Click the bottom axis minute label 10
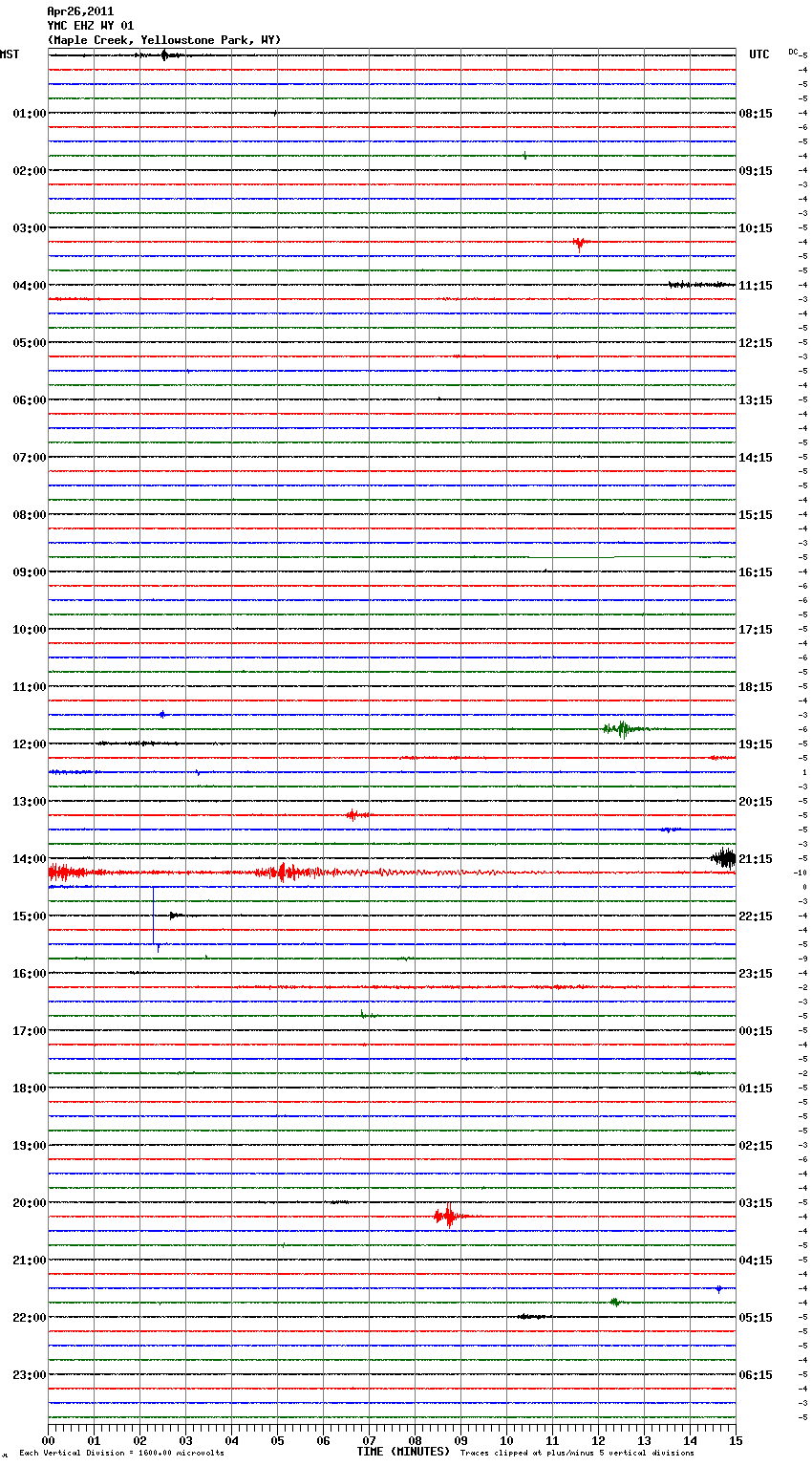 (x=506, y=1440)
